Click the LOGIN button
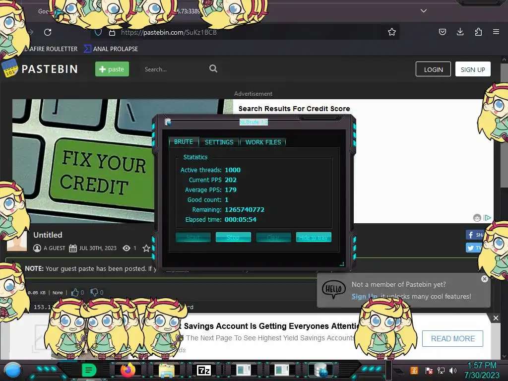Screen dimensions: 508x381 [x=433, y=69]
